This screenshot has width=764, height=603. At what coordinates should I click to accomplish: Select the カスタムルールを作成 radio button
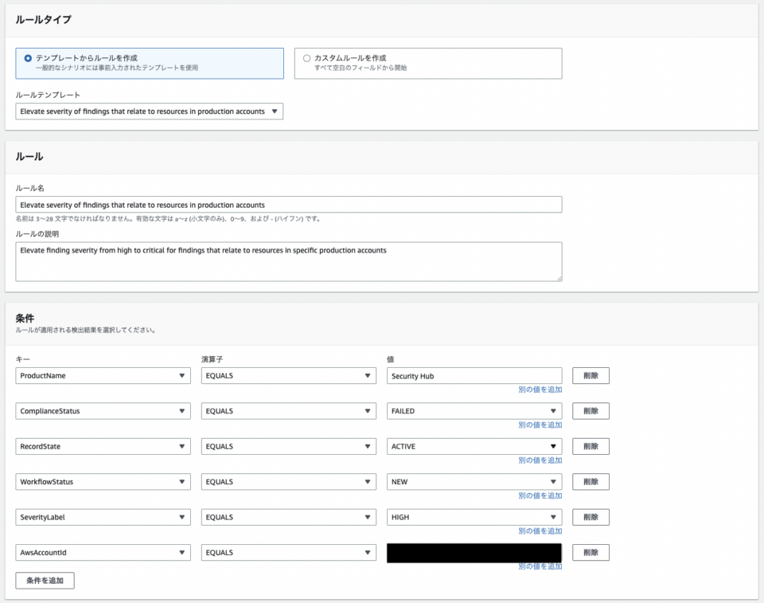(x=306, y=57)
